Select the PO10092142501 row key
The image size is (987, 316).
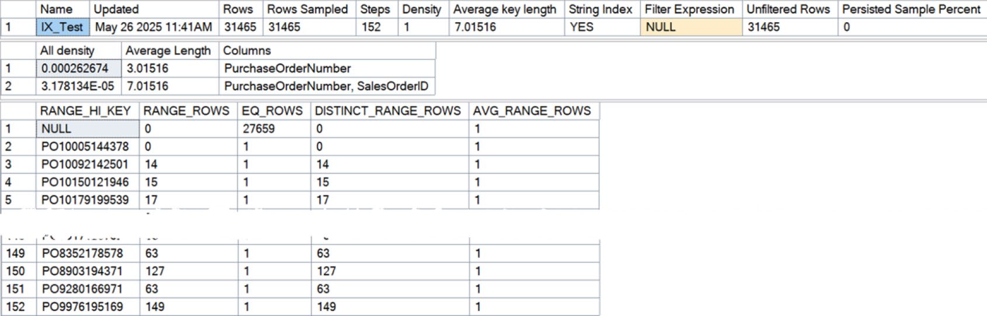[x=88, y=164]
